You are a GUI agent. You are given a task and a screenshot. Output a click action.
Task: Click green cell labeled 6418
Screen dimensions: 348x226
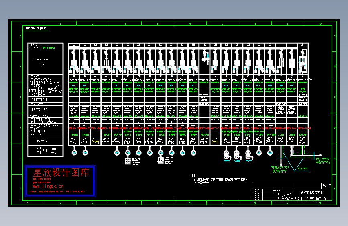pyautogui.click(x=248, y=135)
